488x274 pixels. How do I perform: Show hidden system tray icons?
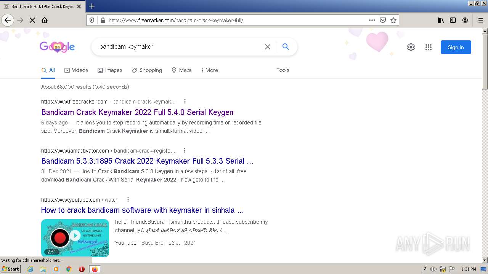(x=425, y=269)
